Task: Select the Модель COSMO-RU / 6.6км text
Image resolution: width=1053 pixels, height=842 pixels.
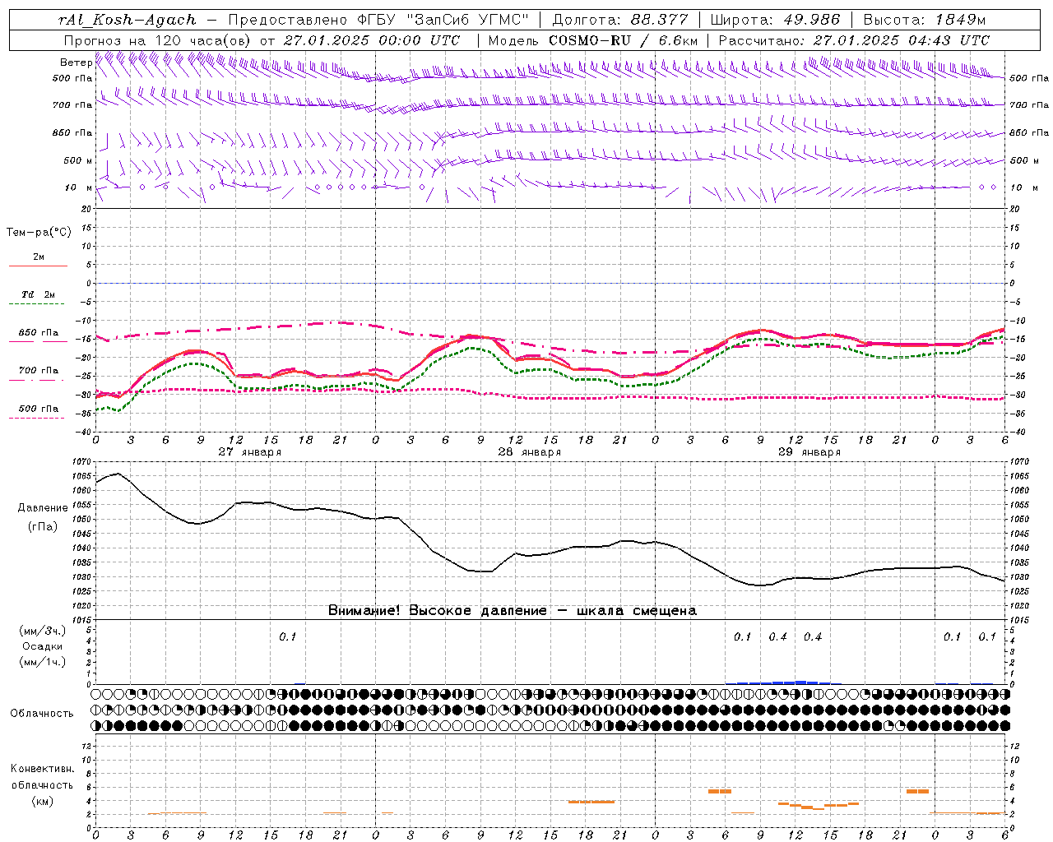Action: pos(593,40)
